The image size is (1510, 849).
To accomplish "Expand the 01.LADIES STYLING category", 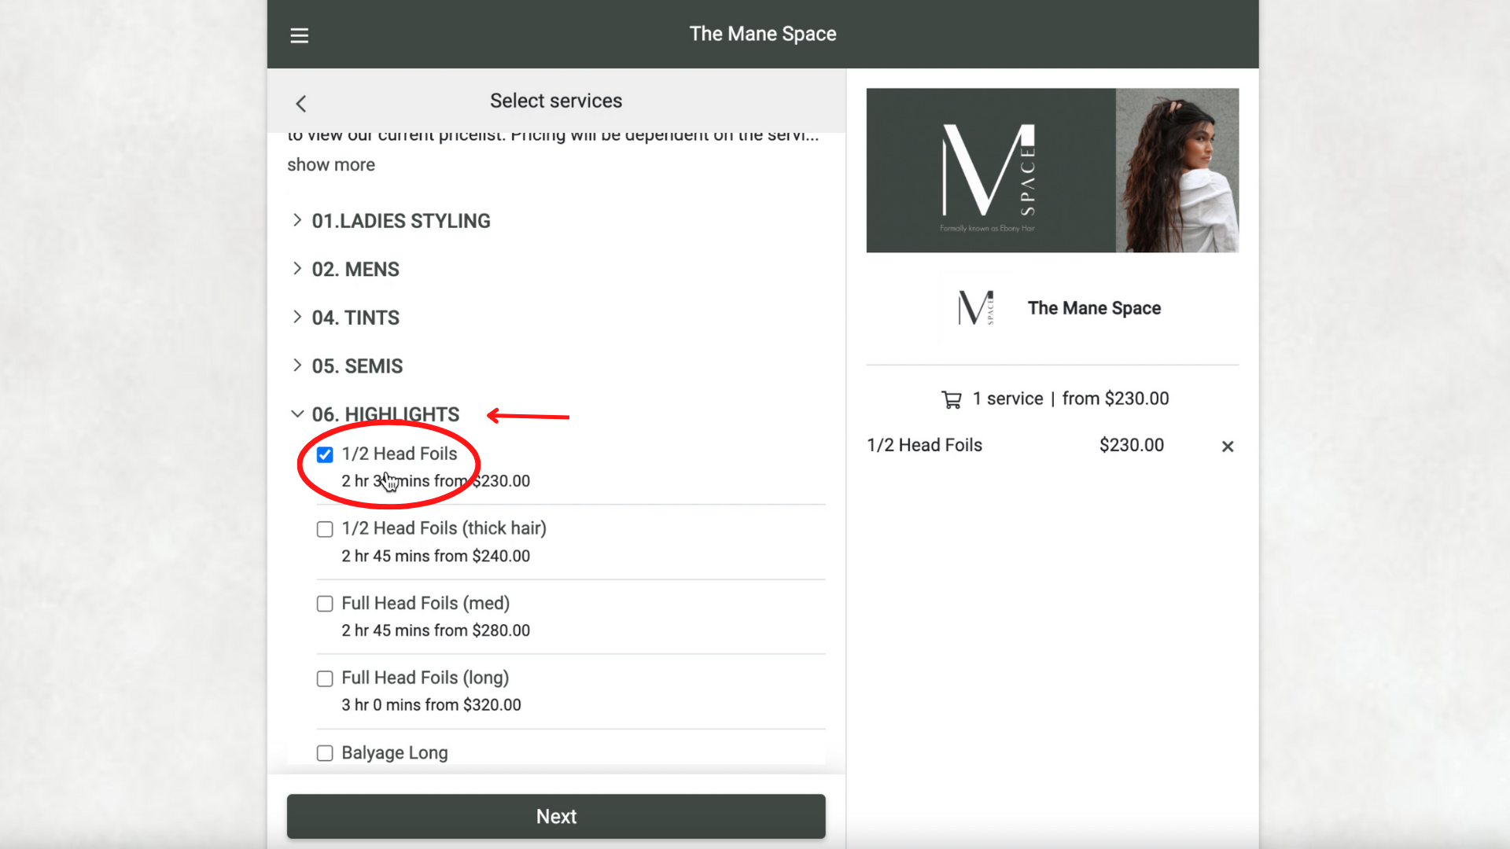I will pos(400,221).
